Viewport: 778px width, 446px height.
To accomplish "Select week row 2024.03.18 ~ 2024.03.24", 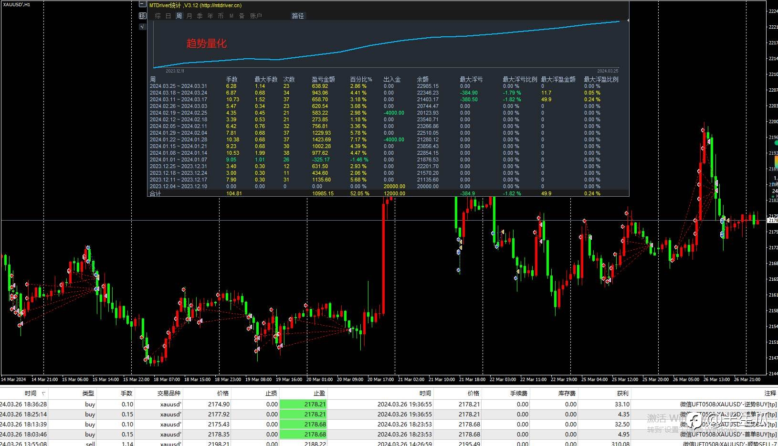I will 388,93.
